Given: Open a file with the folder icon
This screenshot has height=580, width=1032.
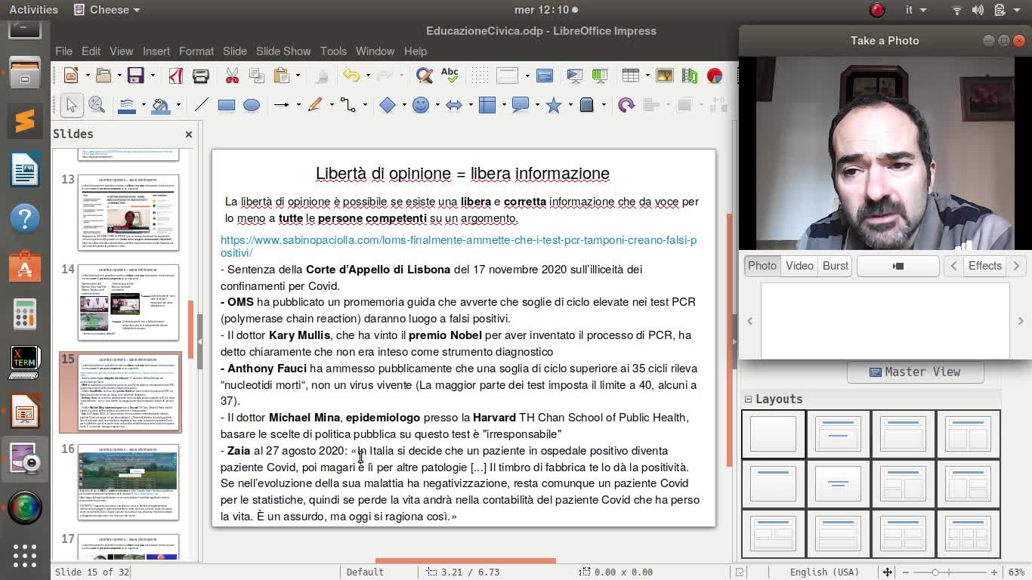Looking at the screenshot, I should [x=104, y=76].
